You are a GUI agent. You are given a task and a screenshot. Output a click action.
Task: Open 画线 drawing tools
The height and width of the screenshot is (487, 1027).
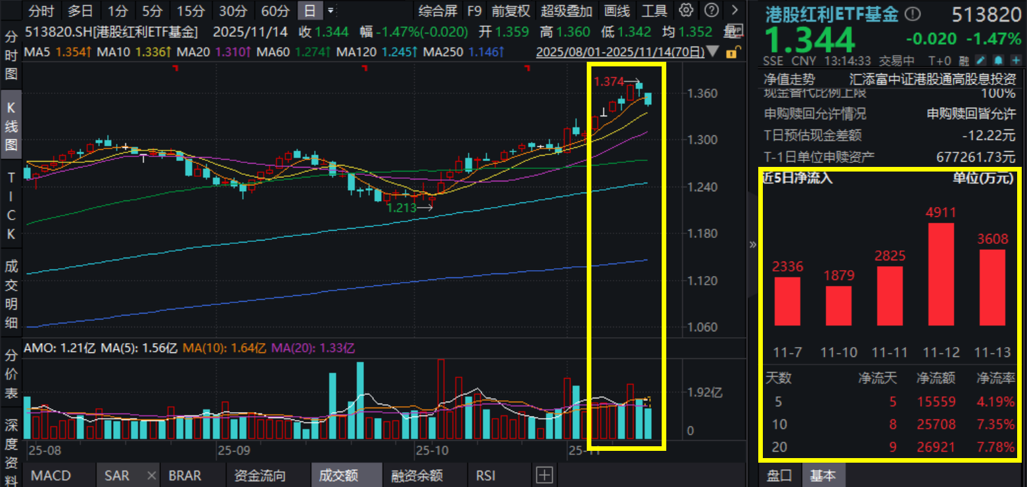click(x=616, y=11)
